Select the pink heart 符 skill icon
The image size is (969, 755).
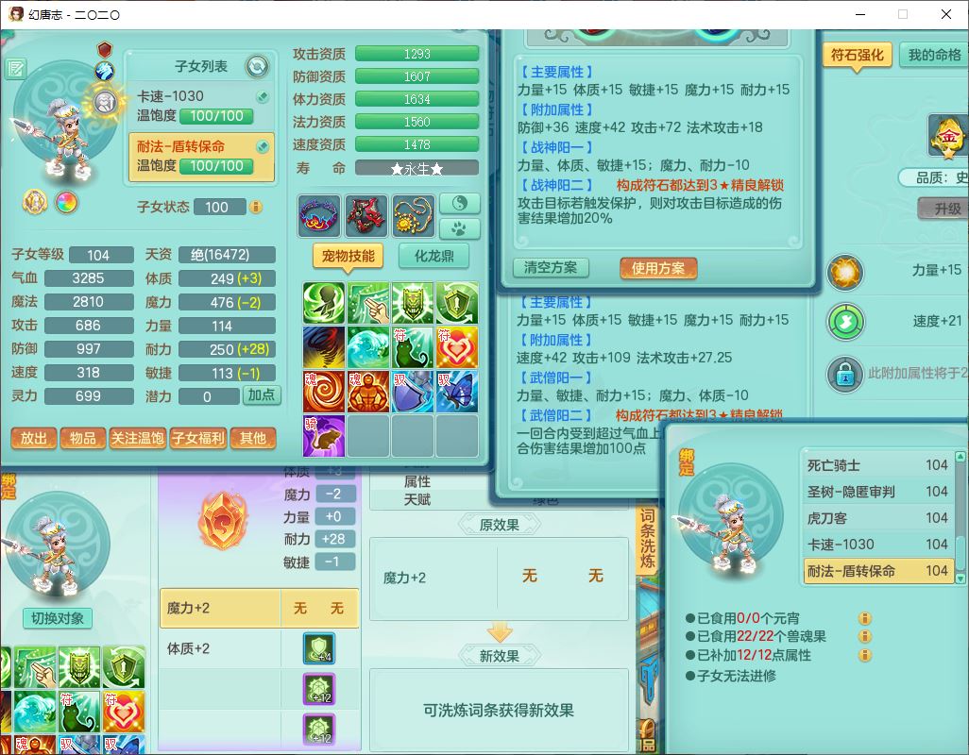click(x=457, y=347)
